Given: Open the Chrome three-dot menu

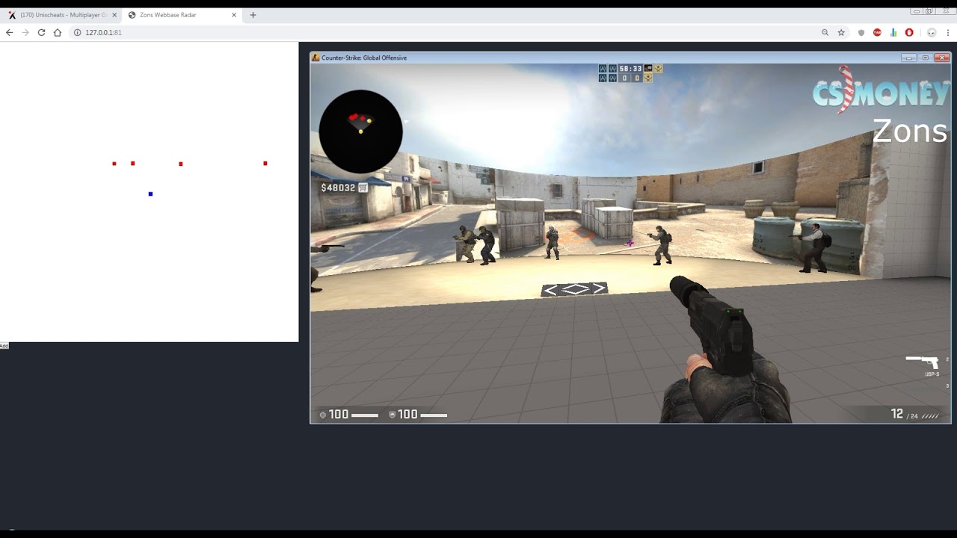Looking at the screenshot, I should tap(948, 33).
